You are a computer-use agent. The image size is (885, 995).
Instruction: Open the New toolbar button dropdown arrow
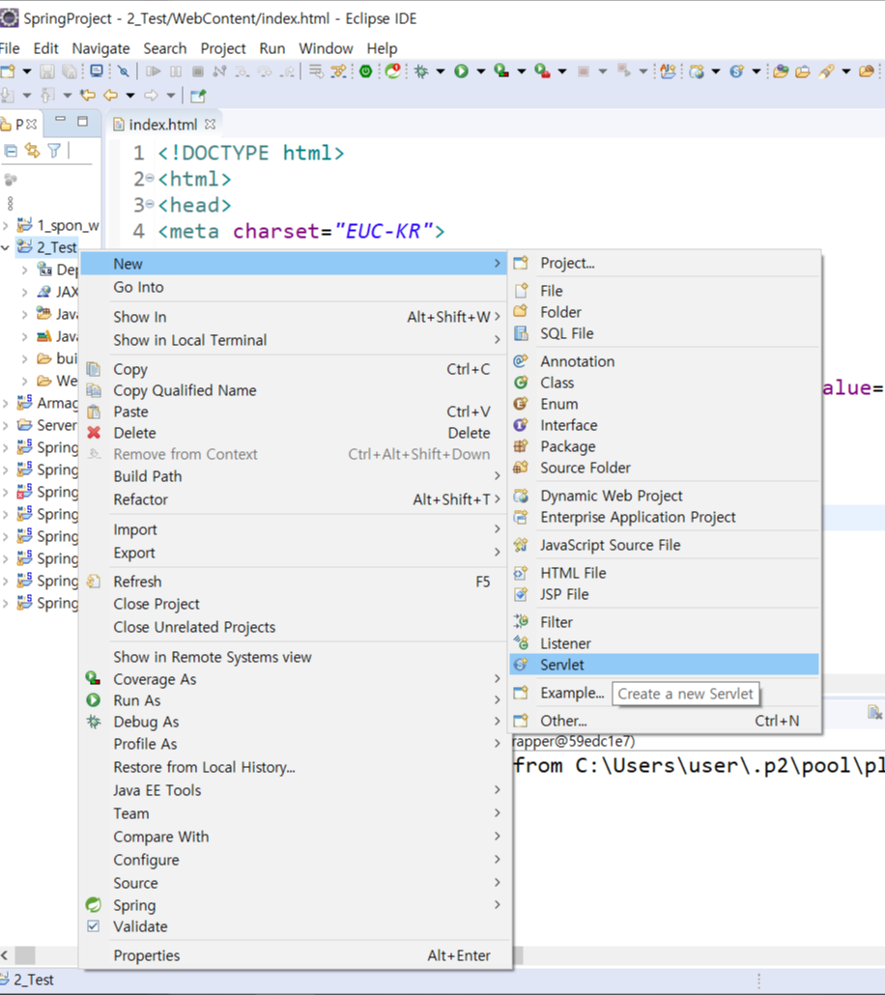[27, 71]
